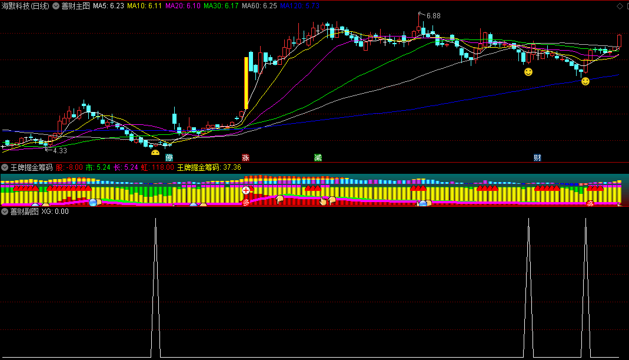The height and width of the screenshot is (360, 629).
Task: Click the XG: 0.00 value
Action: point(55,212)
